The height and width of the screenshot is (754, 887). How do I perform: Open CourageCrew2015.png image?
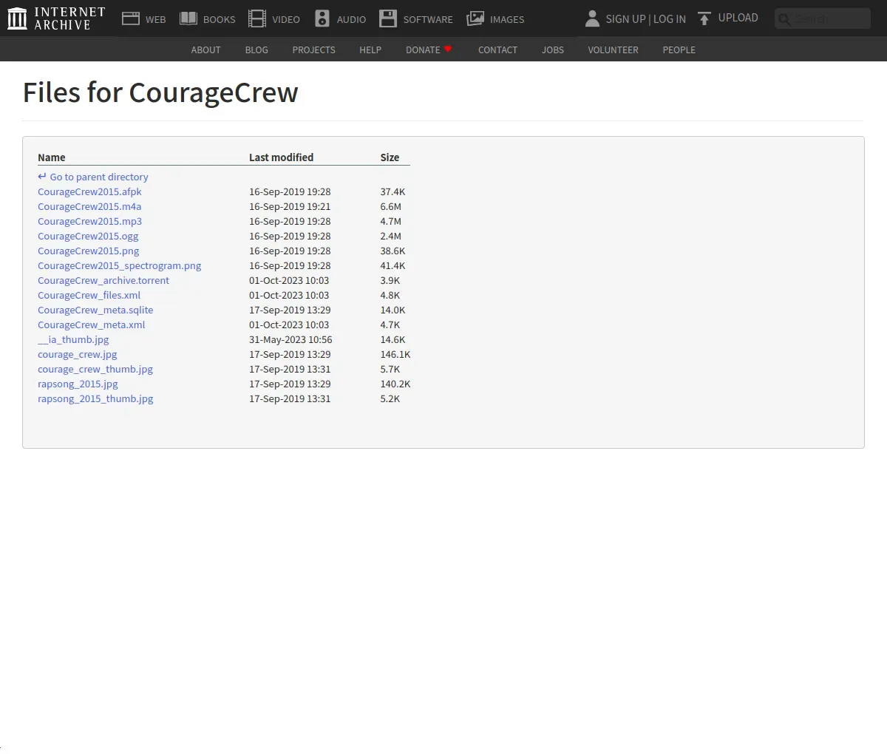88,251
